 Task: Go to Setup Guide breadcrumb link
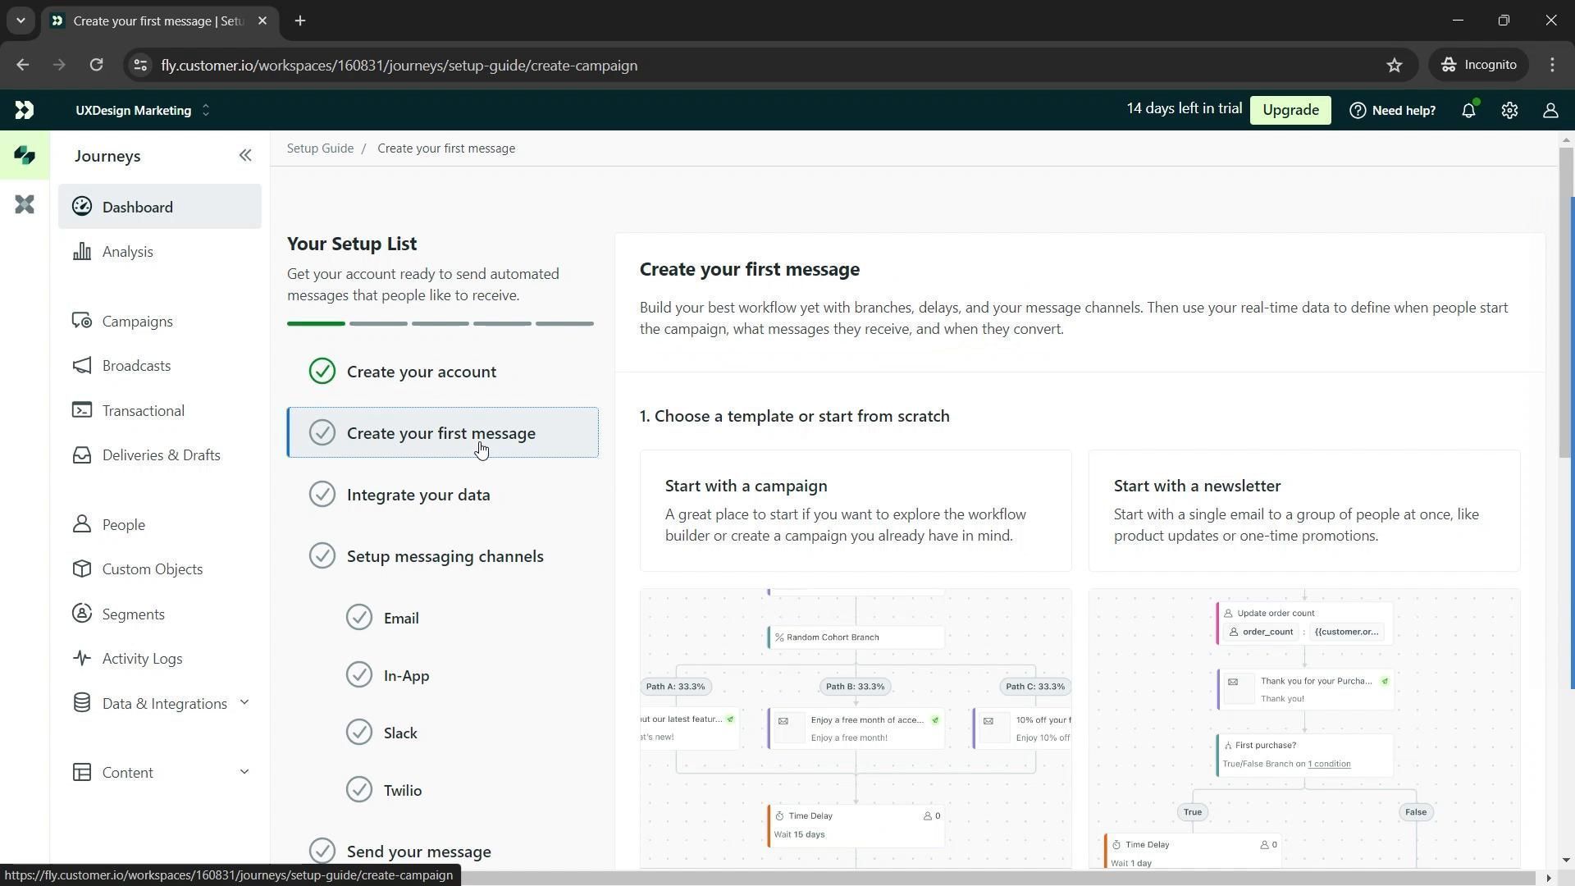(x=320, y=148)
